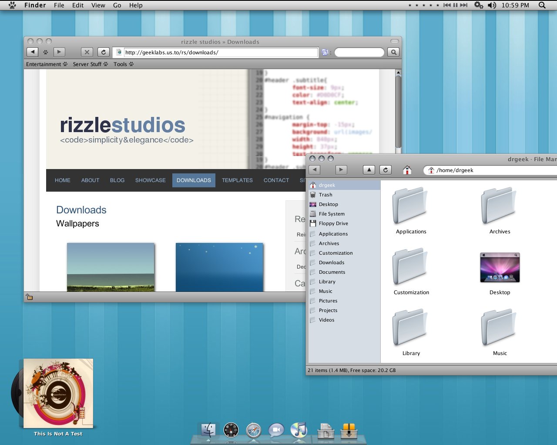Open the Edit menu

[78, 5]
